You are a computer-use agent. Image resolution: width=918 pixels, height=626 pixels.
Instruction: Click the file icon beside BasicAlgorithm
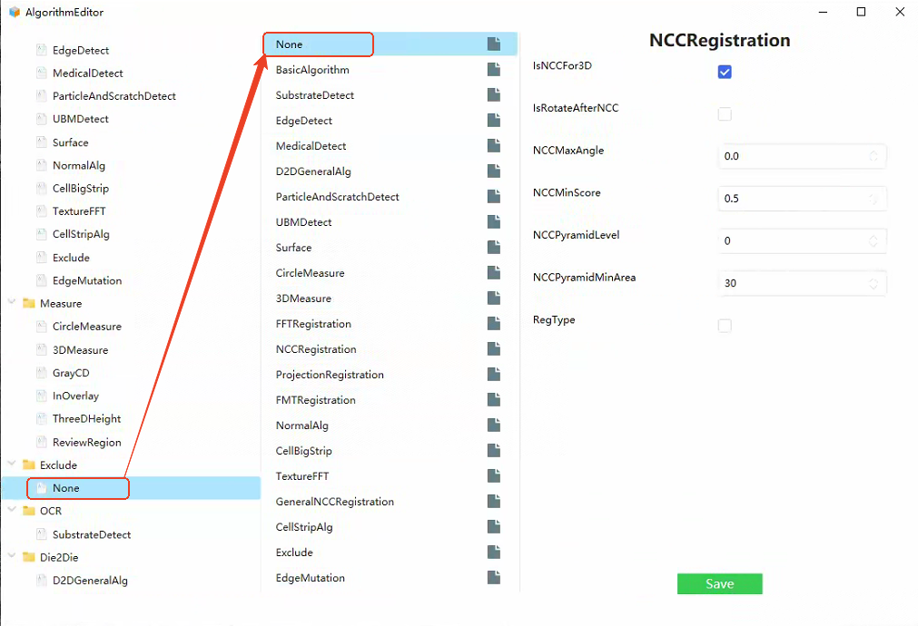494,70
